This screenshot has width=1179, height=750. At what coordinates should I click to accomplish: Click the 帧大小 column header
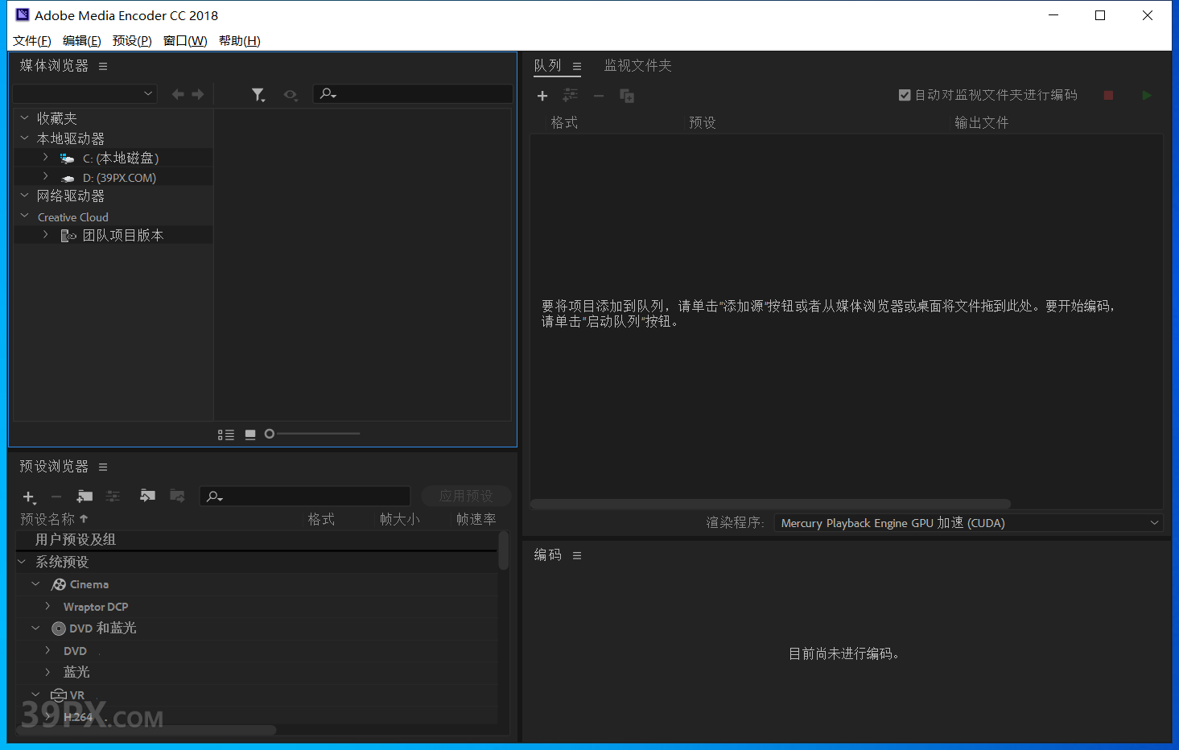click(400, 519)
